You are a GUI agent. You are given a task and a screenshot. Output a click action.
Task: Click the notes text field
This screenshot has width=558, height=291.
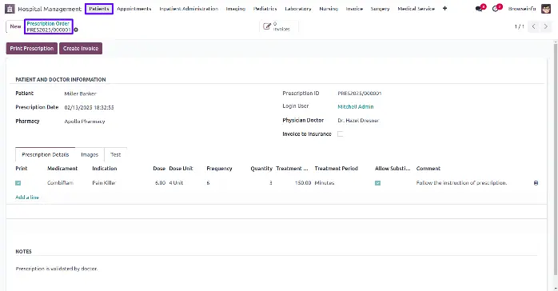[x=276, y=269]
